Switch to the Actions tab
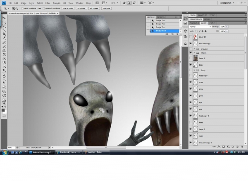248x181 pixels. point(161,17)
